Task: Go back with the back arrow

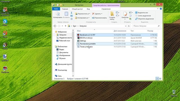Action: click(55, 26)
